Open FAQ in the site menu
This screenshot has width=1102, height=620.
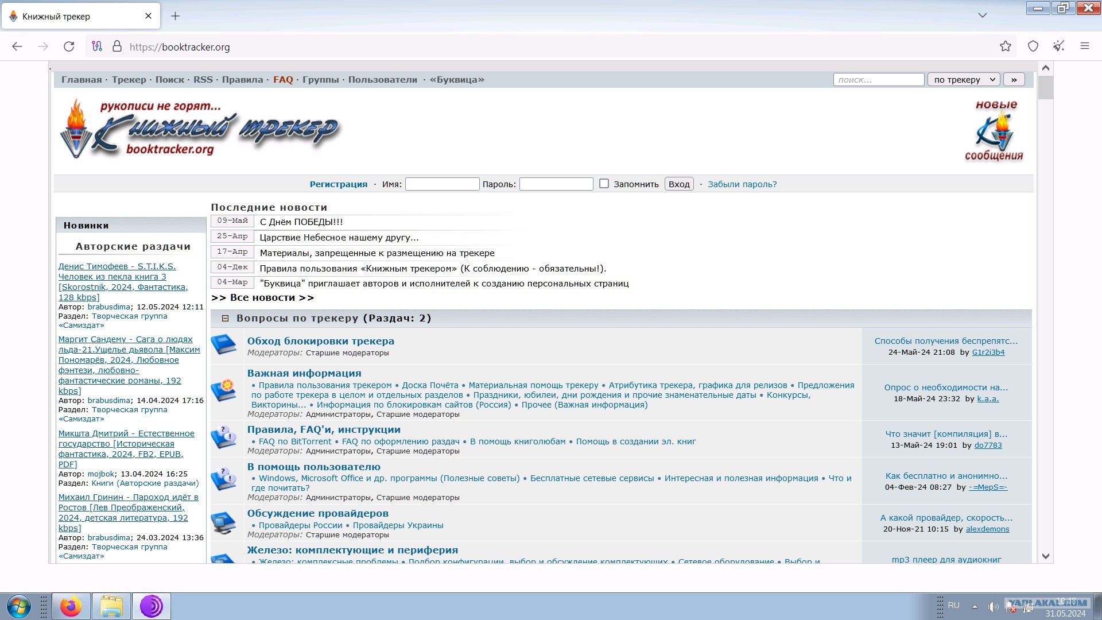pos(283,80)
